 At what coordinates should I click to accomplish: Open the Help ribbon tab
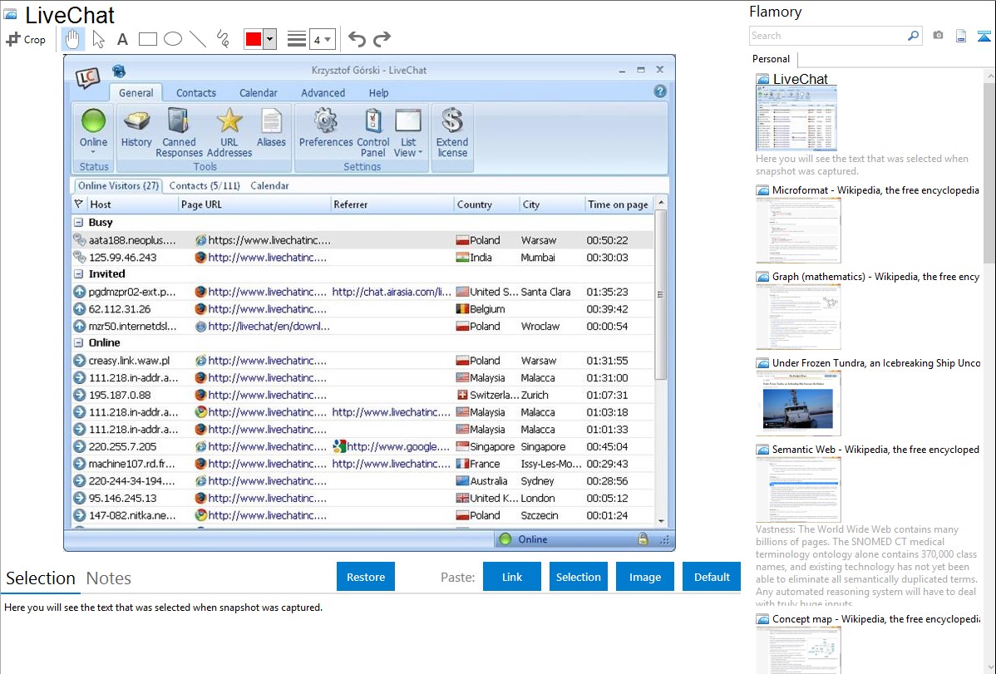click(378, 93)
